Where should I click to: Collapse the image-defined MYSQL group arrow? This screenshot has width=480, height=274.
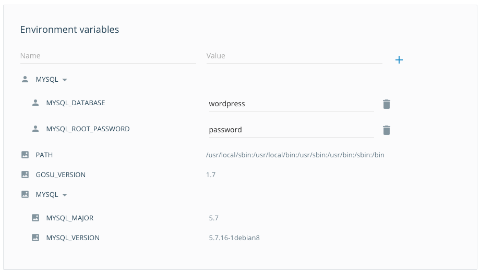65,195
